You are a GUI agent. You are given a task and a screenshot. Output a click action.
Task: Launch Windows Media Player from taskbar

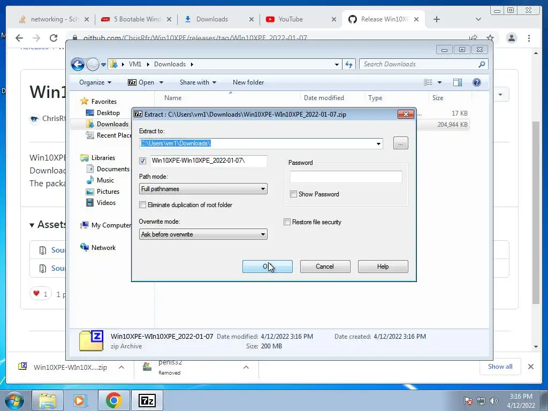[x=80, y=400]
